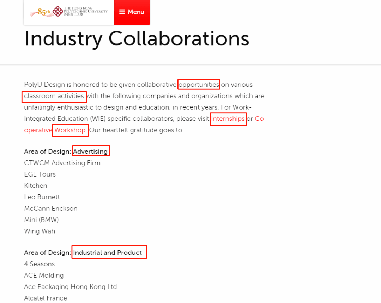Click the Leo Burnett entry
Viewport: 381px width, 303px height.
pos(42,197)
